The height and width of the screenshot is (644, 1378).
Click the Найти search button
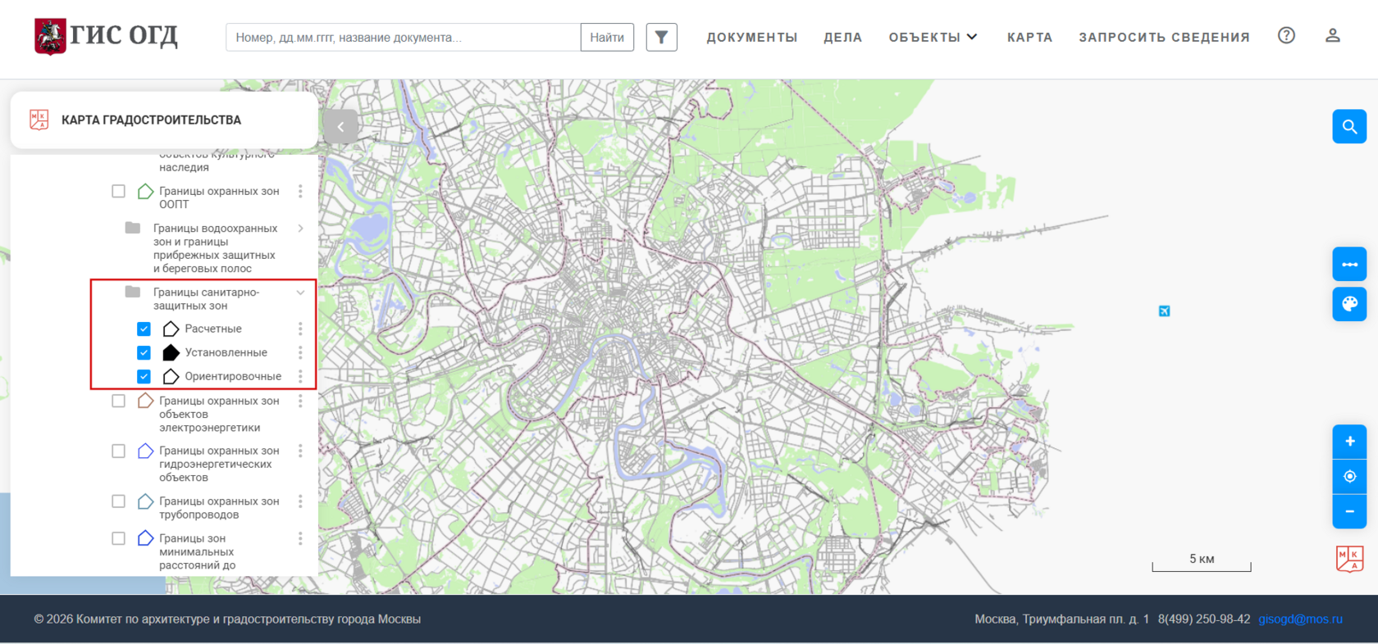tap(607, 37)
